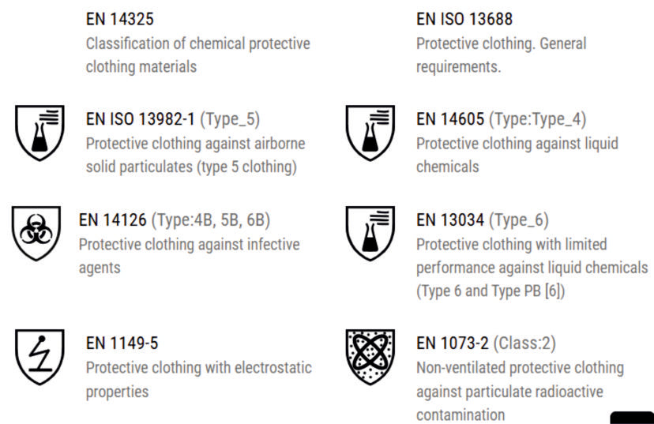Click the chemical flask shield icon beside EN 13034
Viewport: 654px width, 424px height.
click(370, 232)
